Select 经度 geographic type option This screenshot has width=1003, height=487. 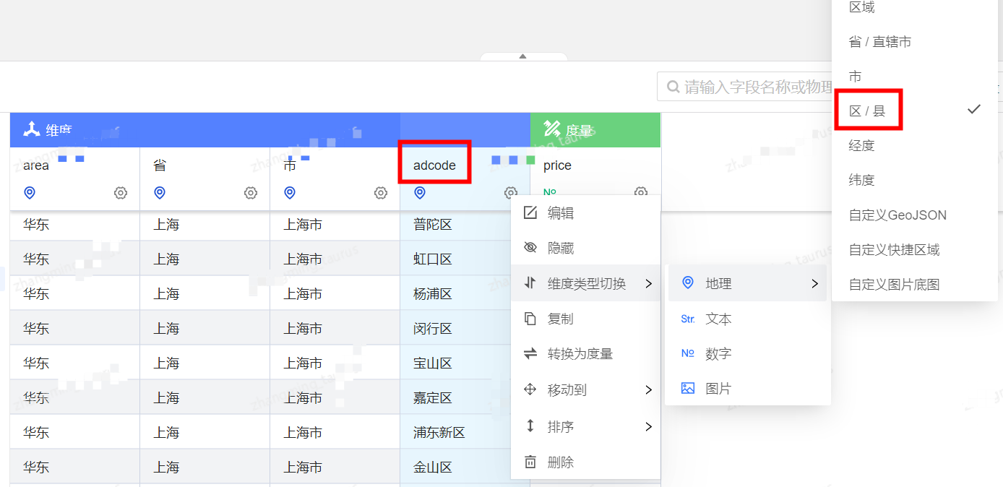point(861,146)
